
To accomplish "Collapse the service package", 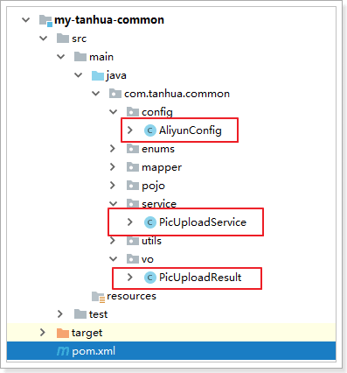I will [x=114, y=204].
